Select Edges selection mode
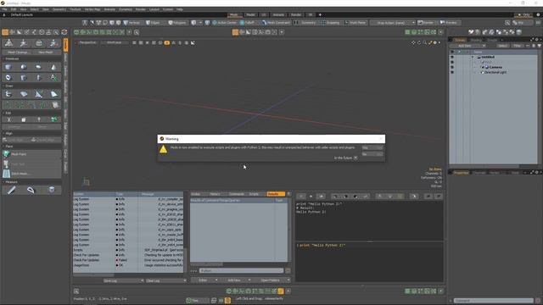 tap(153, 23)
